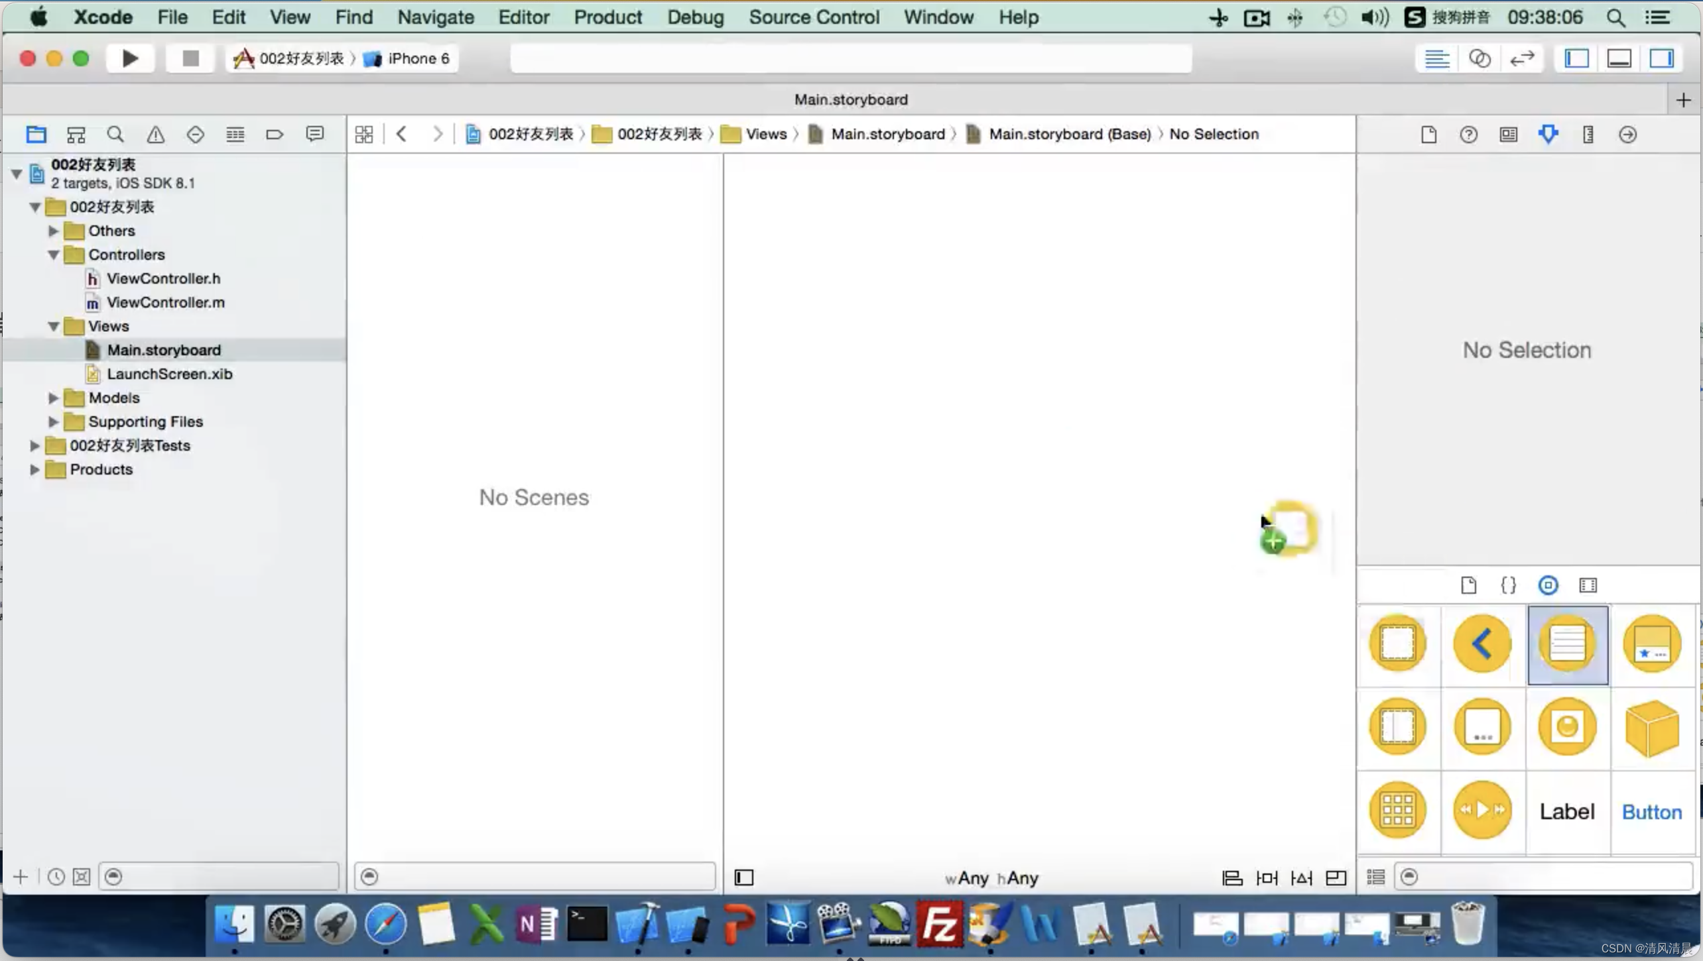Select the Split View Controller object
The width and height of the screenshot is (1703, 961).
coord(1398,726)
